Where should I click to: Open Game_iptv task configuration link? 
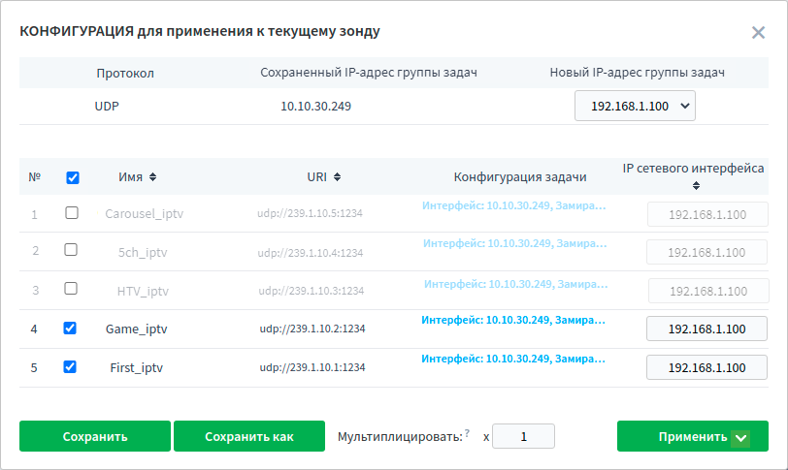click(x=512, y=319)
